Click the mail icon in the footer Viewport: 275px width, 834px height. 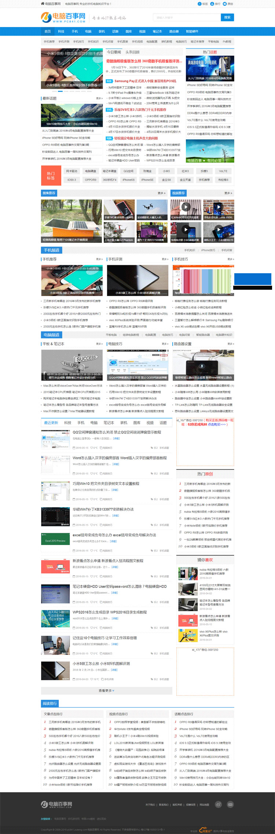230,804
